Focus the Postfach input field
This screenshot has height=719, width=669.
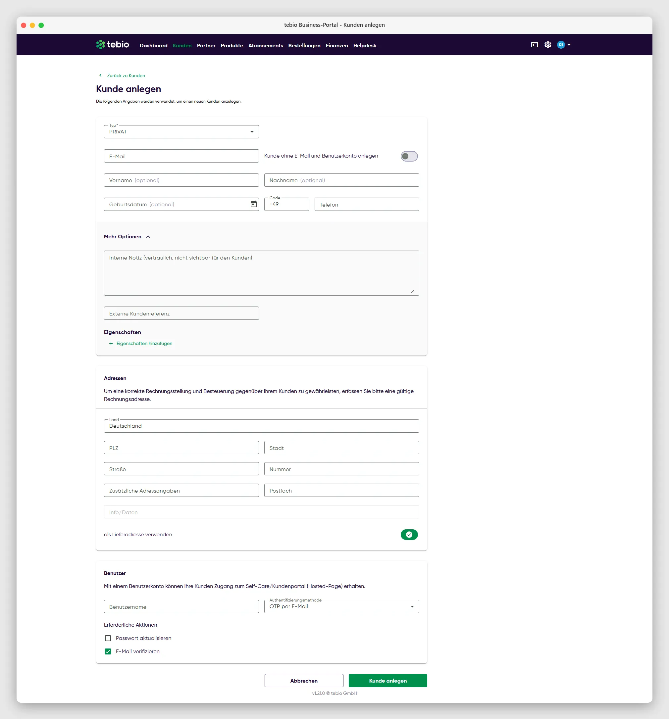point(341,491)
